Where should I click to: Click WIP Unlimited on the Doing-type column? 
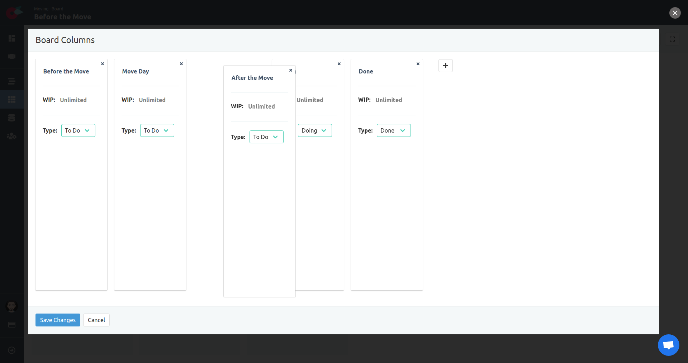[310, 100]
